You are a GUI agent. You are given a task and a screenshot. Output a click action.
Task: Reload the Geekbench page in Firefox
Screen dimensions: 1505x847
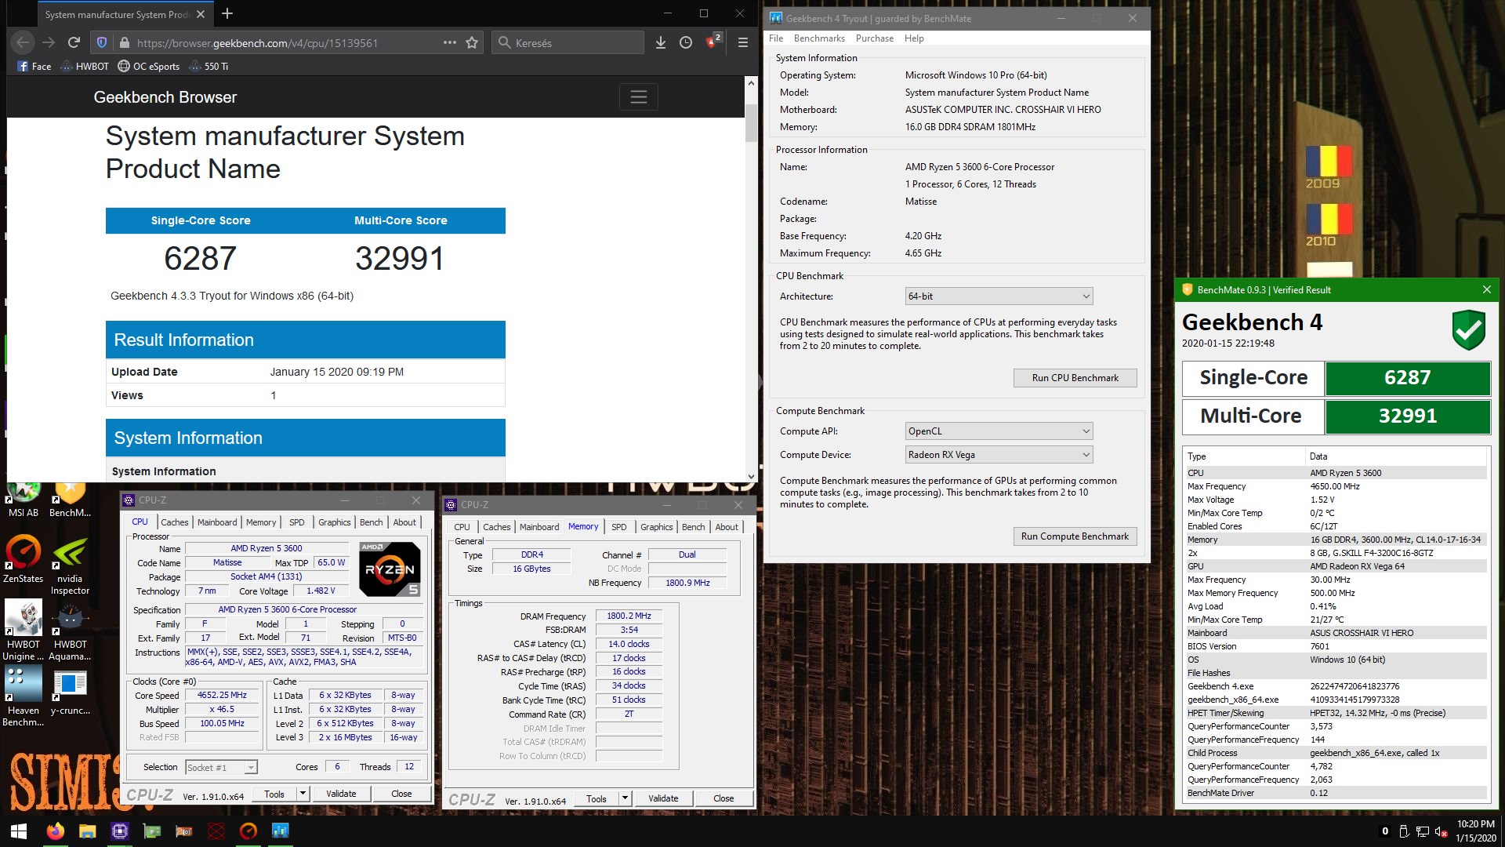[74, 42]
